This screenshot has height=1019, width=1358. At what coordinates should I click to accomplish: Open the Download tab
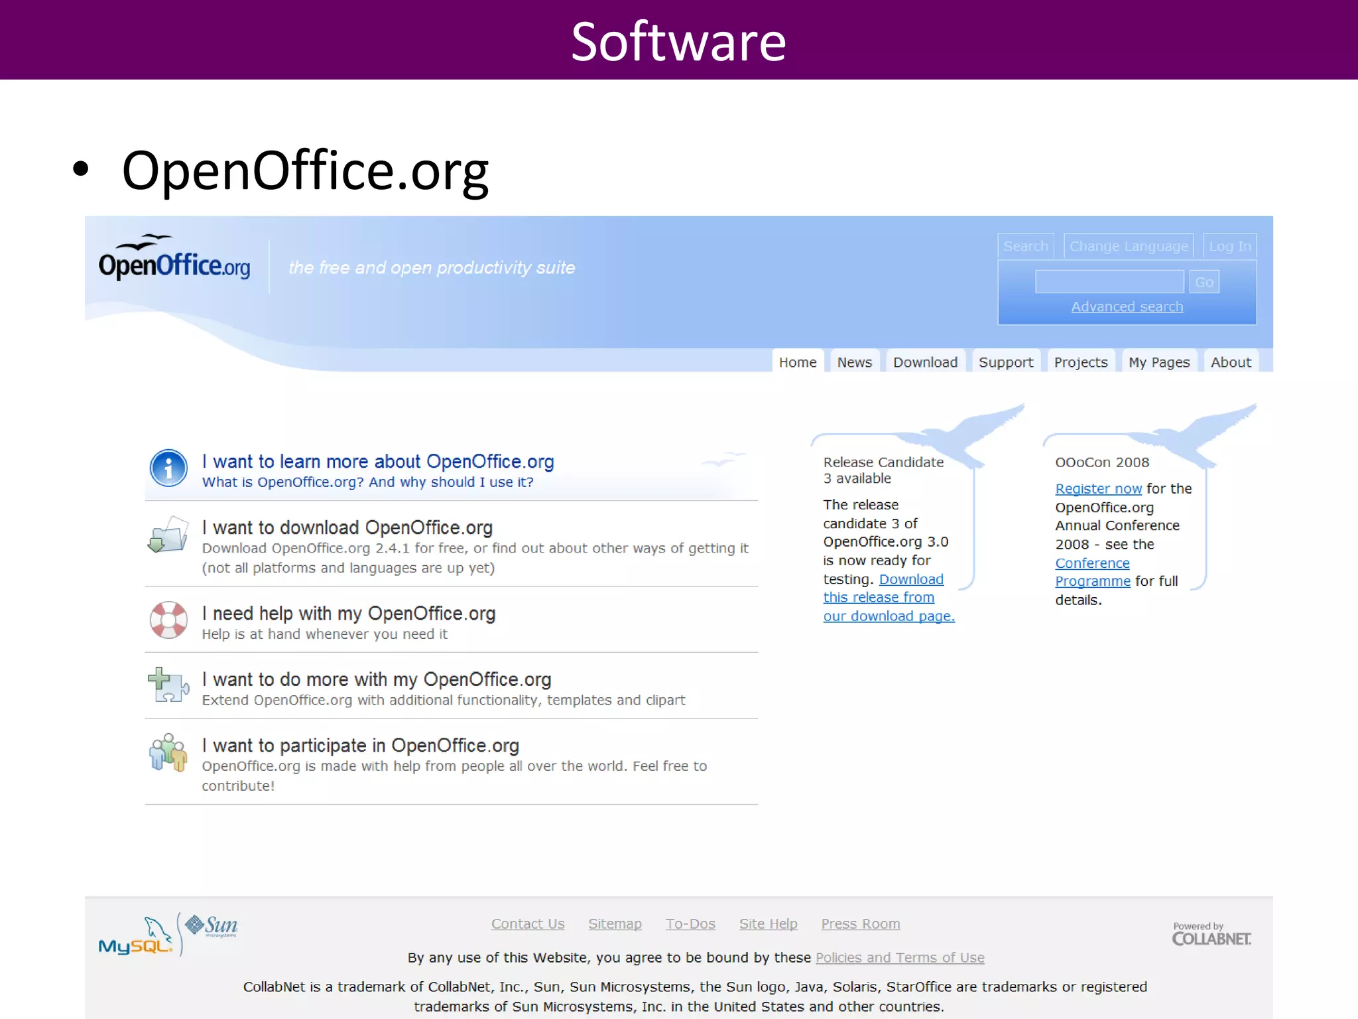point(925,362)
